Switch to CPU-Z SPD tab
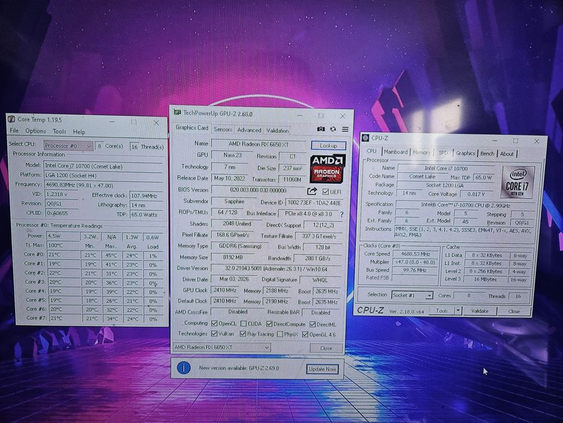Viewport: 563px width, 423px height. tap(443, 152)
